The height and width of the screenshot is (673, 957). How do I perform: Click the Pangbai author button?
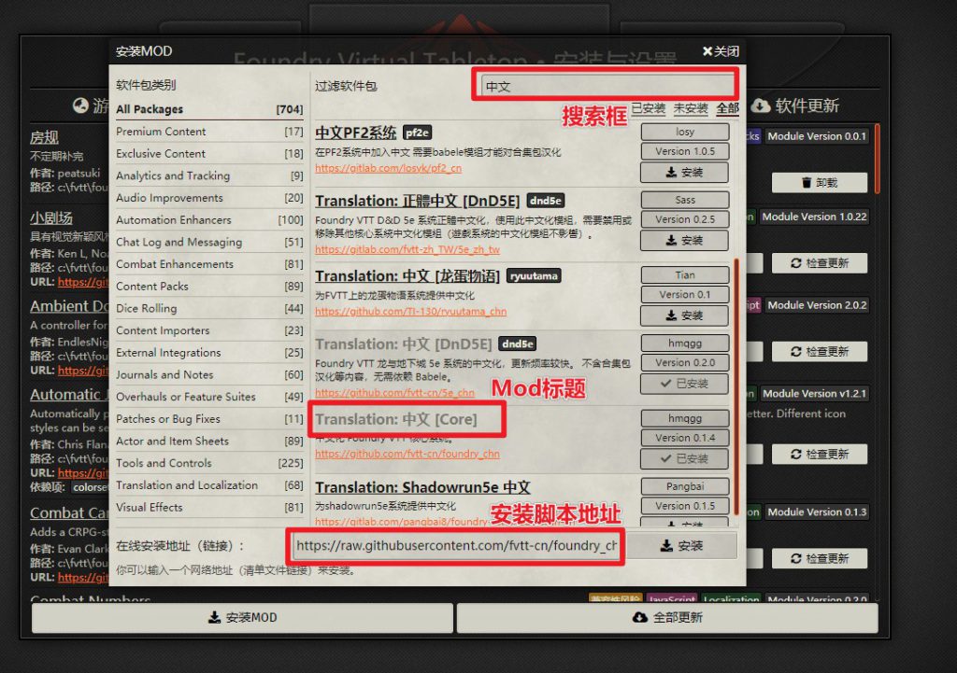685,486
